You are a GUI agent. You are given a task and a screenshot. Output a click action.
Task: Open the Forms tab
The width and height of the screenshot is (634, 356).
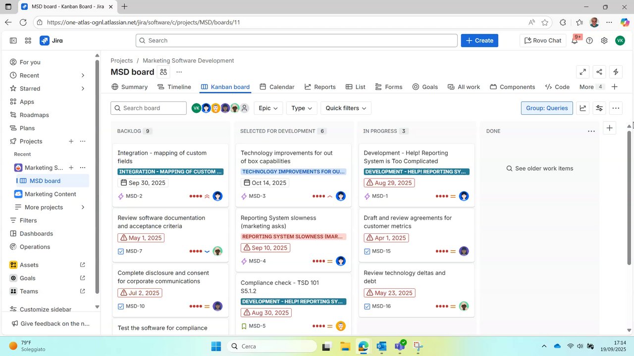pyautogui.click(x=389, y=87)
